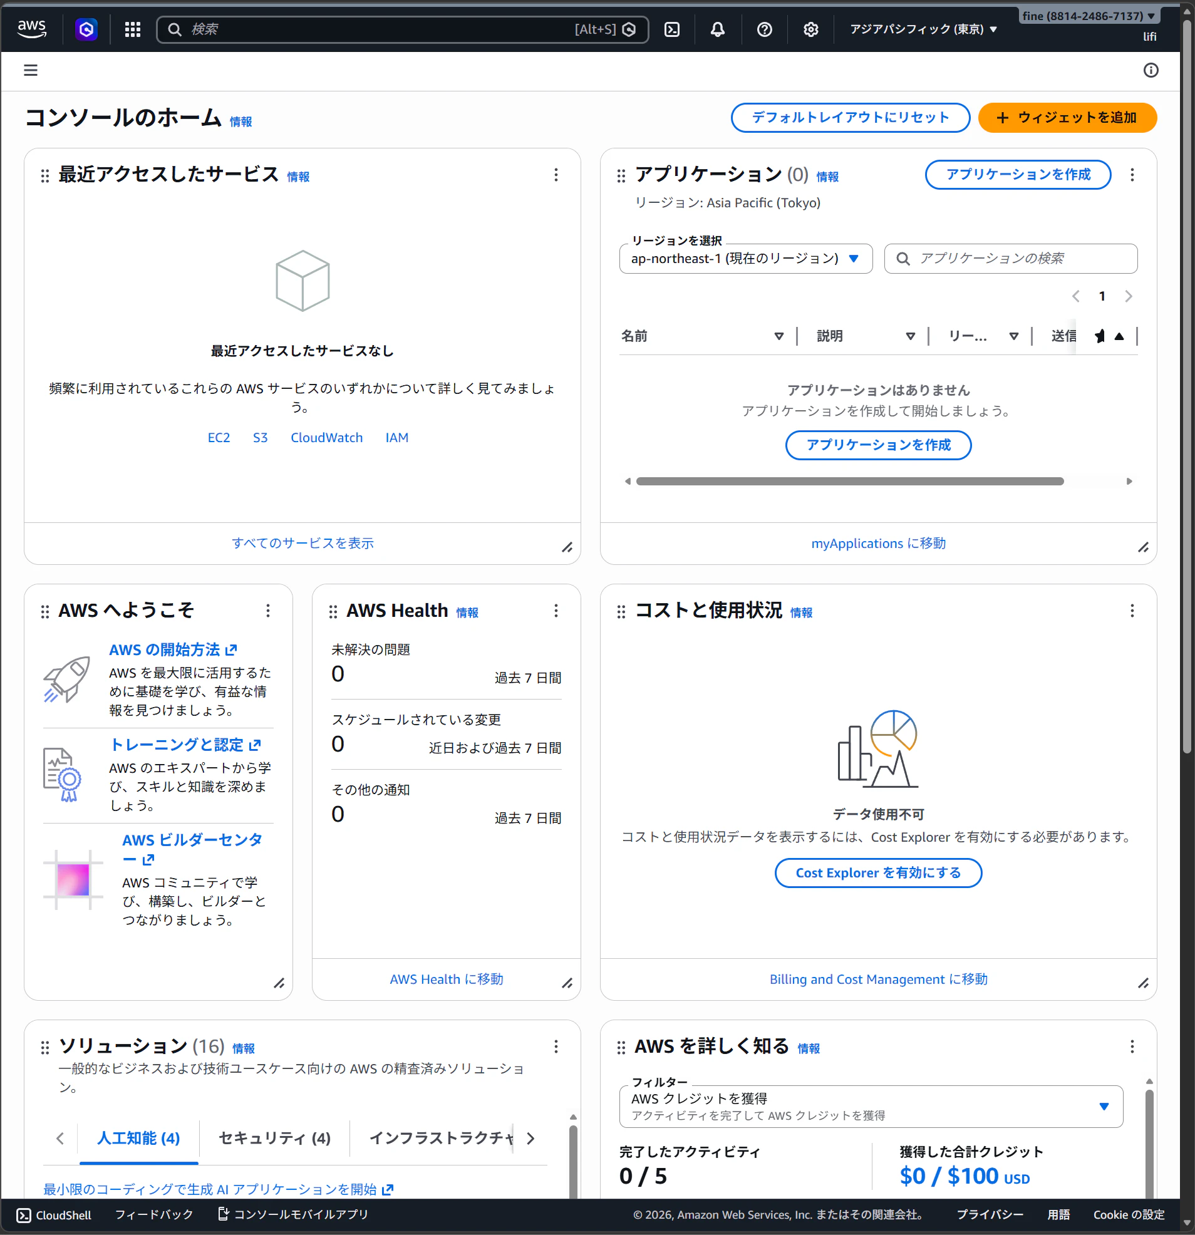Viewport: 1195px width, 1235px height.
Task: Focus the top 検索 search field
Action: pos(403,29)
